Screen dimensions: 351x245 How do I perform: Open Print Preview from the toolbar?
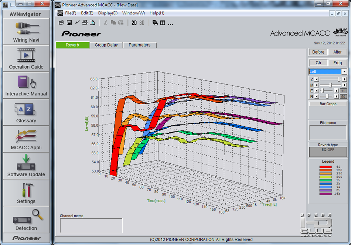point(92,23)
